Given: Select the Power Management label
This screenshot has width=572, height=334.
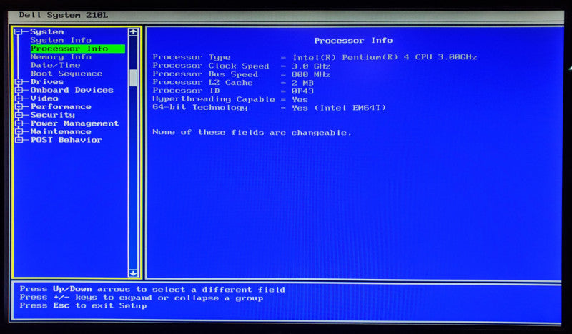Looking at the screenshot, I should (x=74, y=123).
